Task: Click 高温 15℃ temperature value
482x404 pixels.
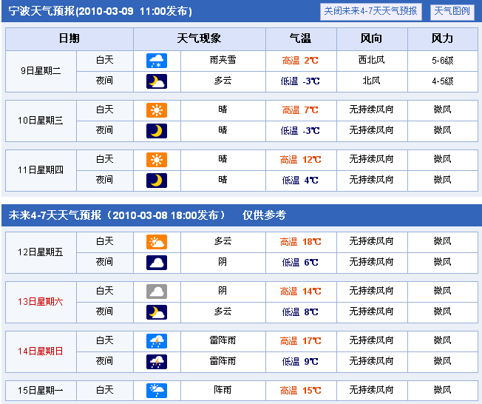Action: click(x=300, y=391)
